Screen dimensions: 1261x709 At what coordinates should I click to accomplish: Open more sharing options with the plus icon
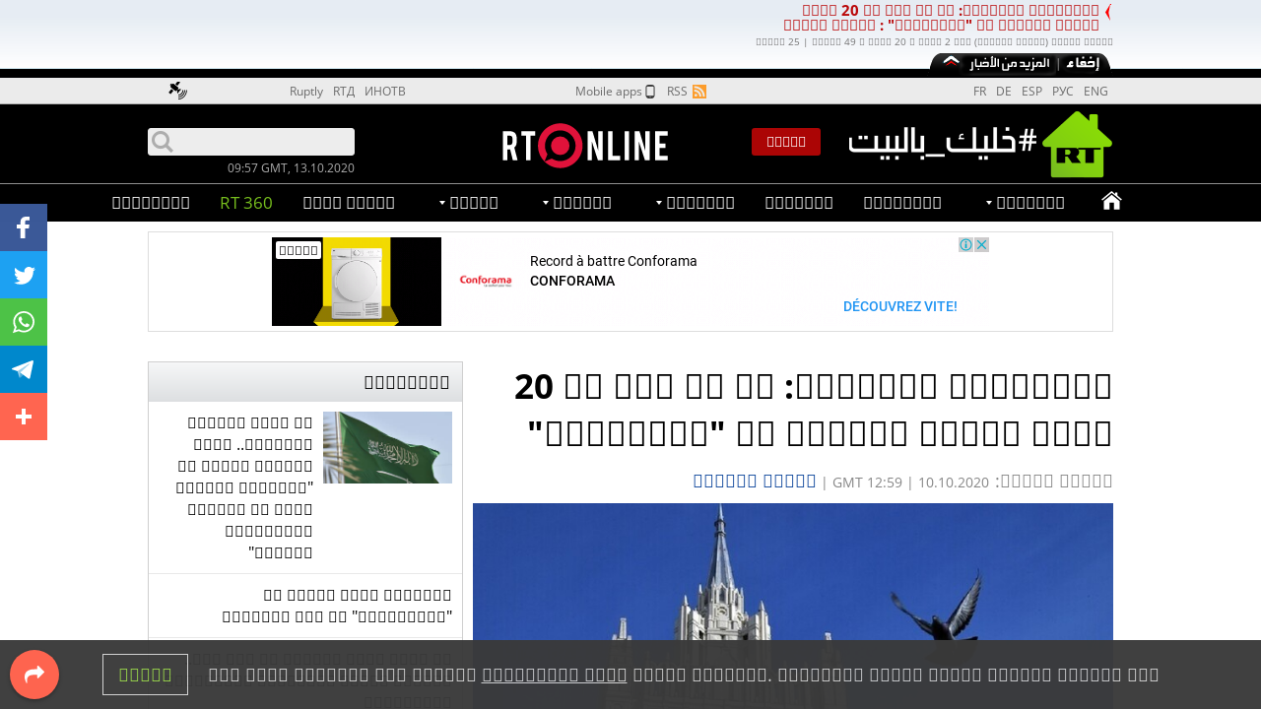point(24,417)
